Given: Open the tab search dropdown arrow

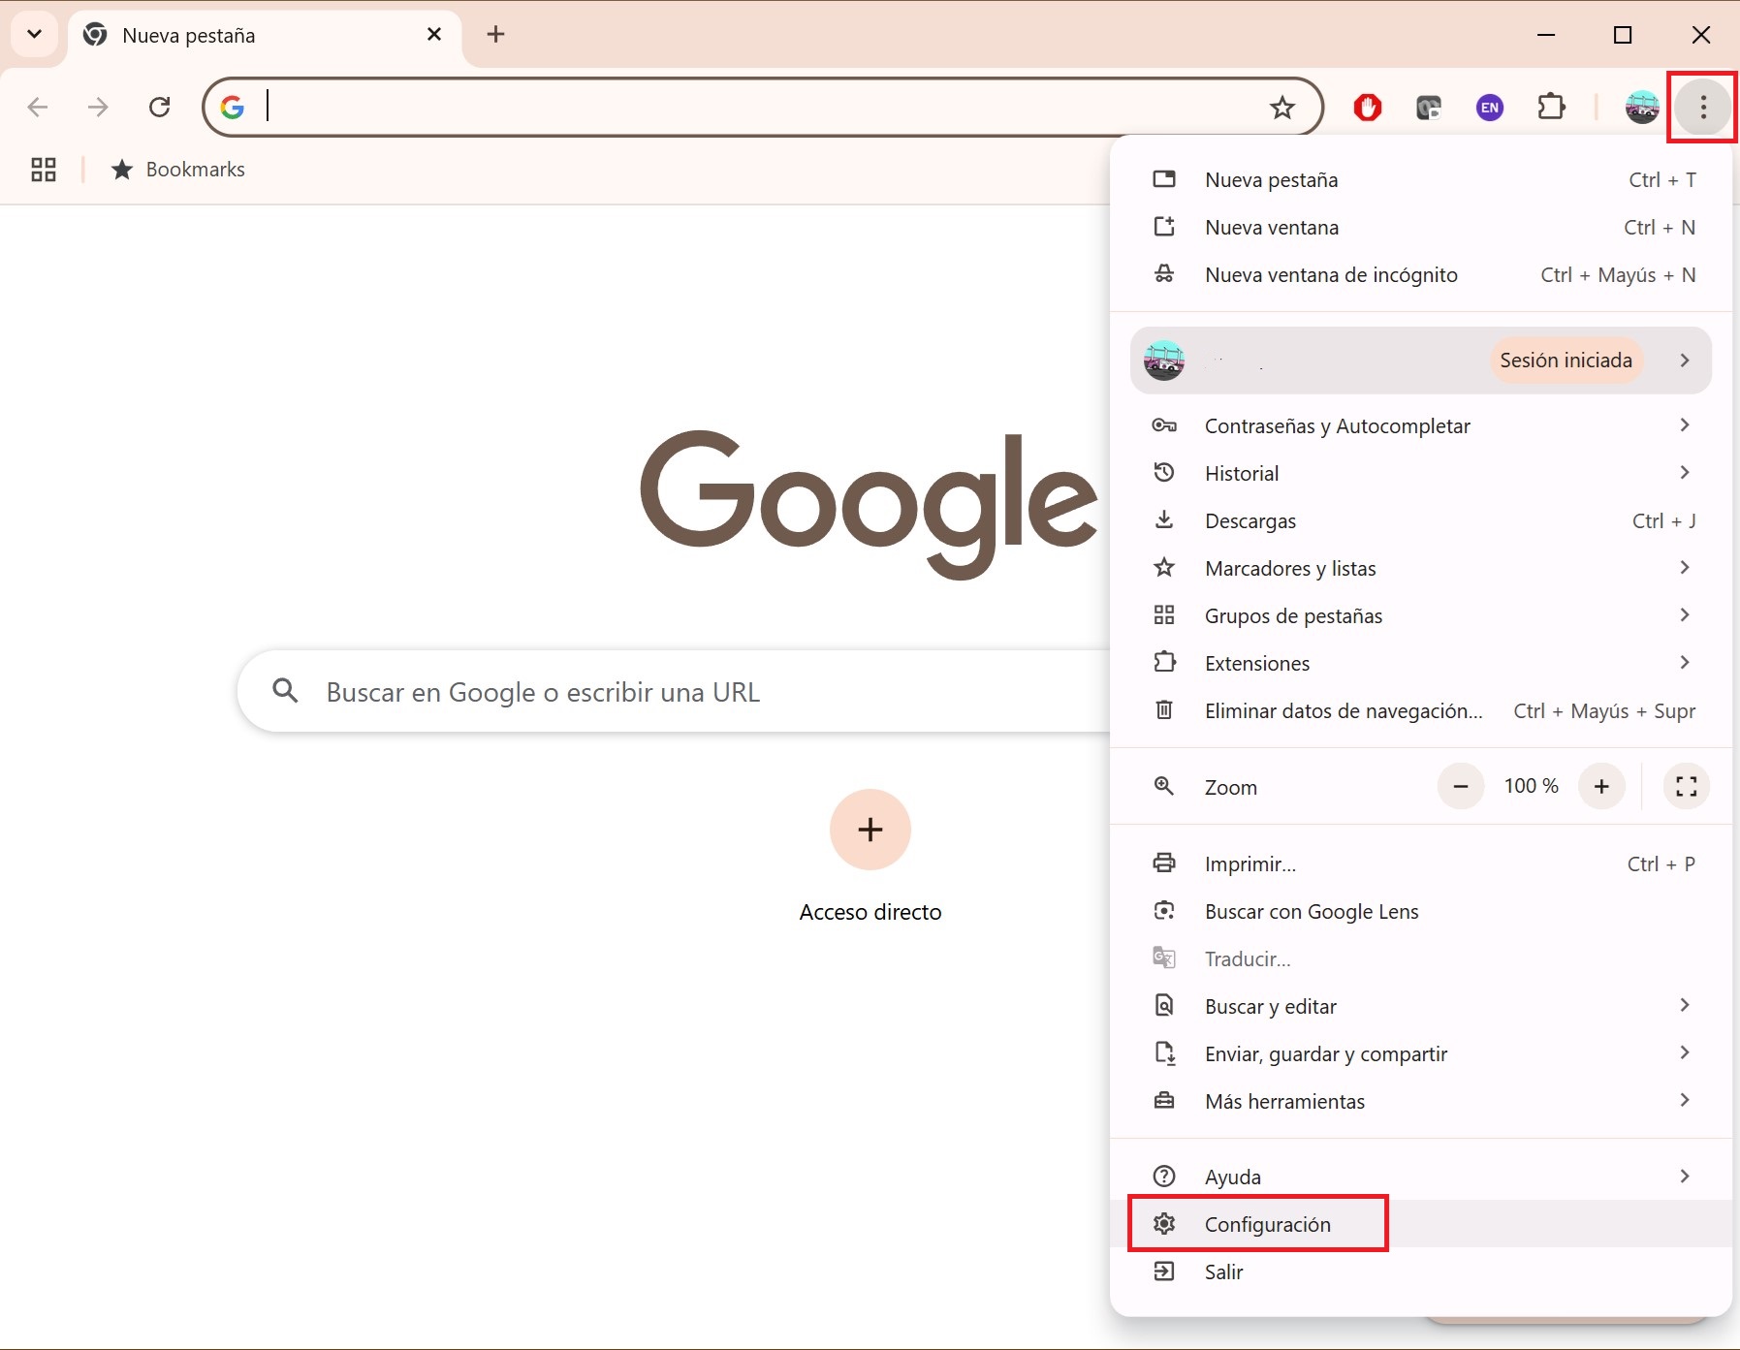Looking at the screenshot, I should (35, 35).
